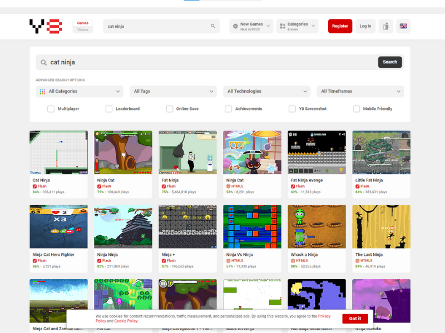This screenshot has width=445, height=333.
Task: Click the ADVANCED SEARCH OPTIONS label
Action: click(60, 80)
